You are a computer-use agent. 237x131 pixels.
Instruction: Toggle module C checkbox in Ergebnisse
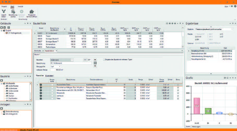pos(221,34)
